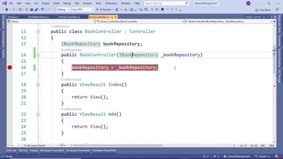The height and width of the screenshot is (159, 283).
Task: Open the Analyze menu
Action: point(88,3)
